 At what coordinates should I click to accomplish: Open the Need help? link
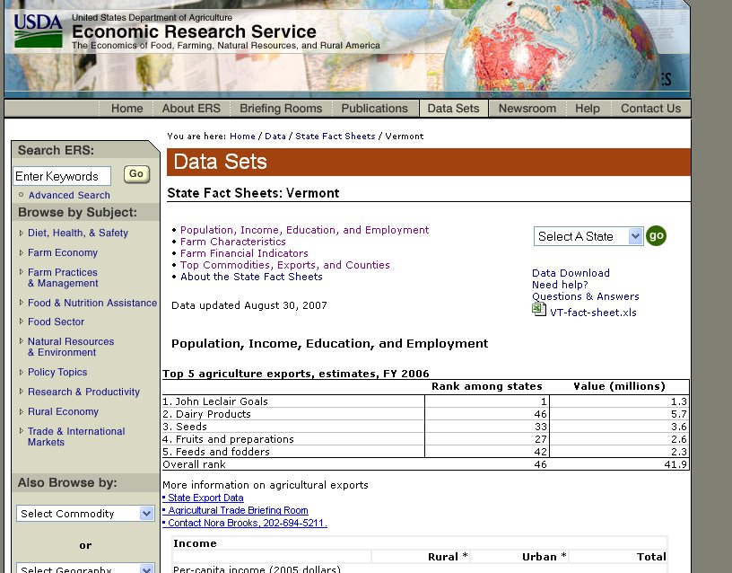tap(560, 285)
